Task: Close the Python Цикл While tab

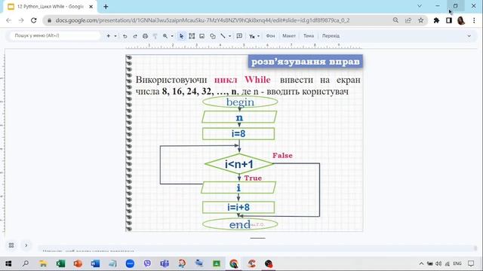Action: (91, 7)
